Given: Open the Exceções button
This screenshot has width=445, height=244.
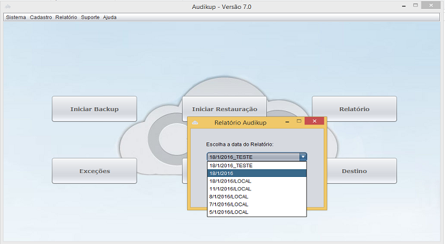Looking at the screenshot, I should pos(94,171).
